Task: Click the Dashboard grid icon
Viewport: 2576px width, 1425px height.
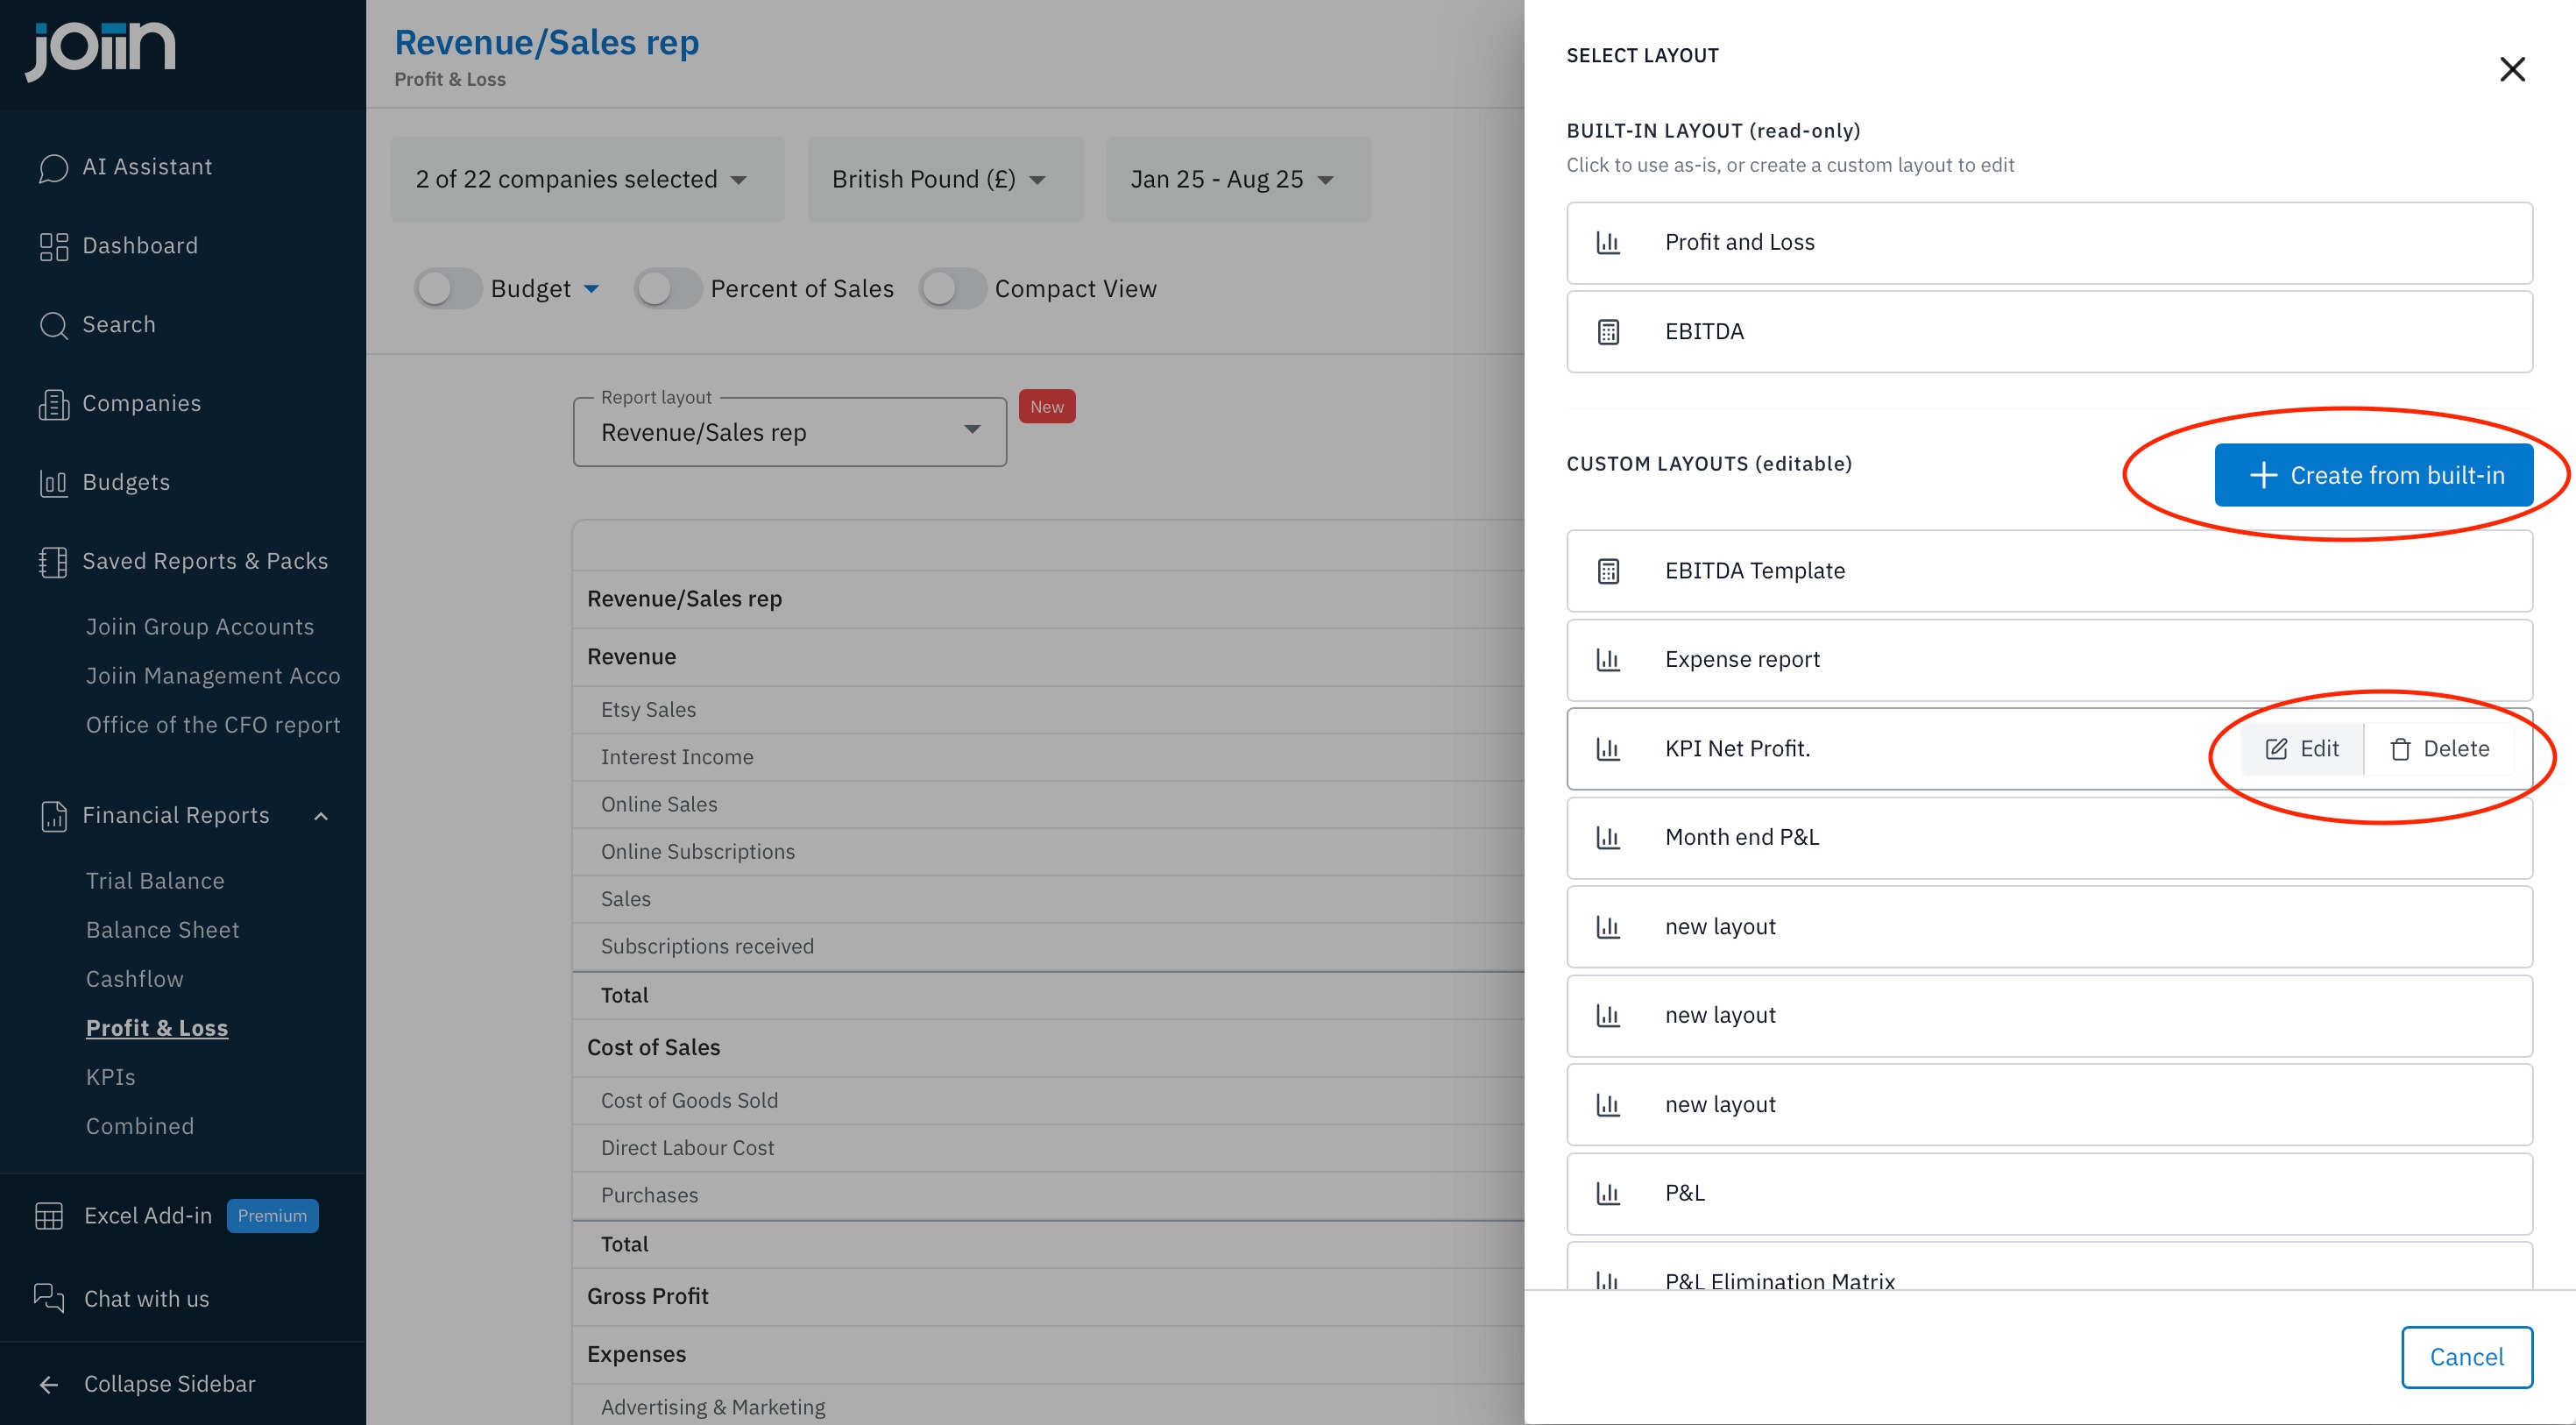Action: click(53, 246)
